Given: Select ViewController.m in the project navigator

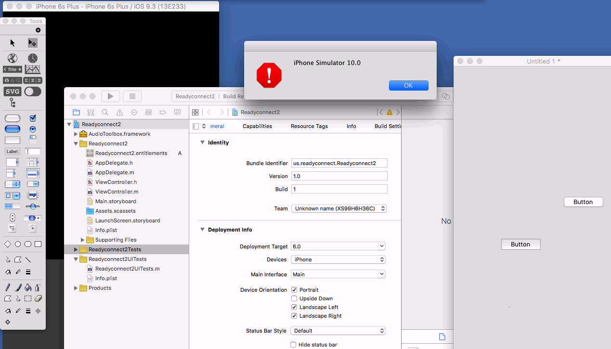Looking at the screenshot, I should coord(117,192).
